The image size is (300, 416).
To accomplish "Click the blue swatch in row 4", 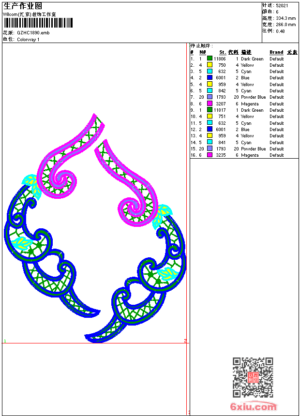I will tap(210, 77).
